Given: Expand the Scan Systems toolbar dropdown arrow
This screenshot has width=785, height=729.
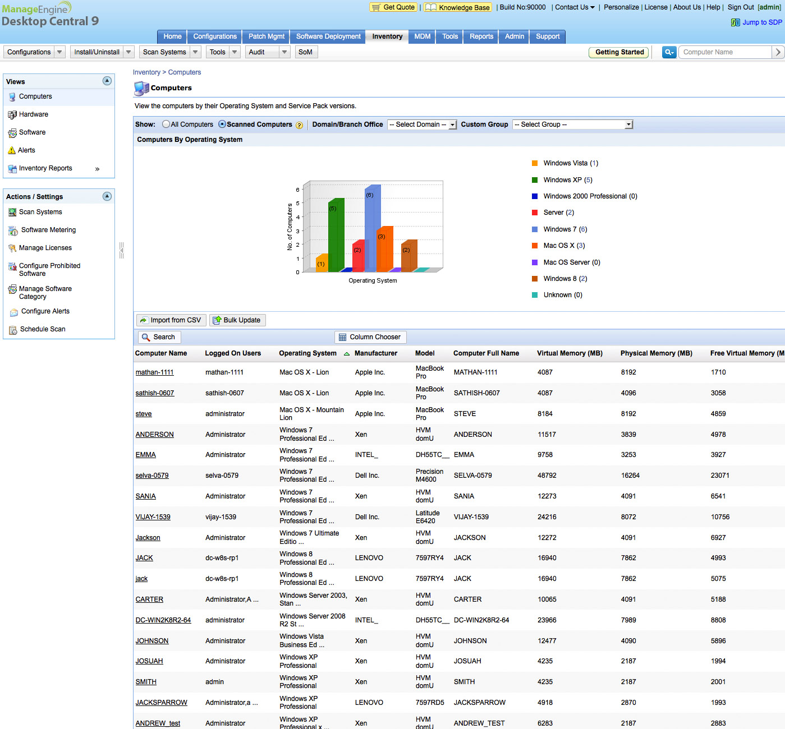Looking at the screenshot, I should (195, 52).
